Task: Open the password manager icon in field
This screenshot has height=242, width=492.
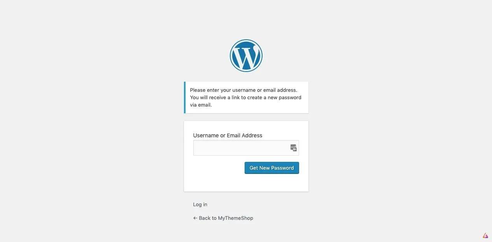Action: pos(294,148)
